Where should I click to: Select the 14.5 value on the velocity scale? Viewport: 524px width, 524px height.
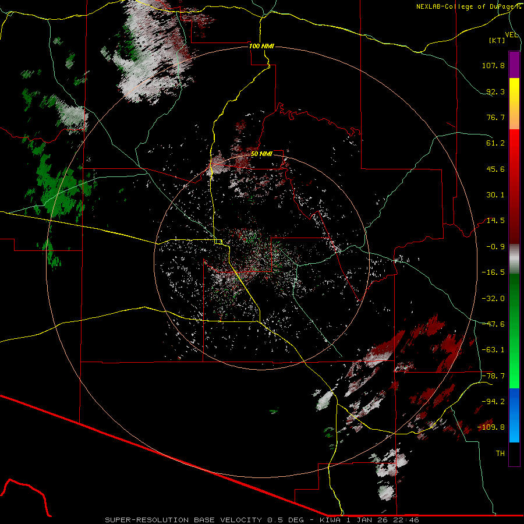click(495, 221)
